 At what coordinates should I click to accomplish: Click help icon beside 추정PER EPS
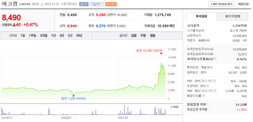coord(208,86)
